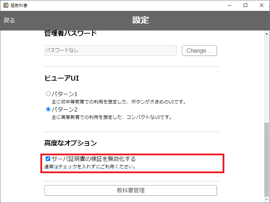This screenshot has width=270, height=203.
Task: Click the scrollbar up arrow
Action: click(x=266, y=34)
